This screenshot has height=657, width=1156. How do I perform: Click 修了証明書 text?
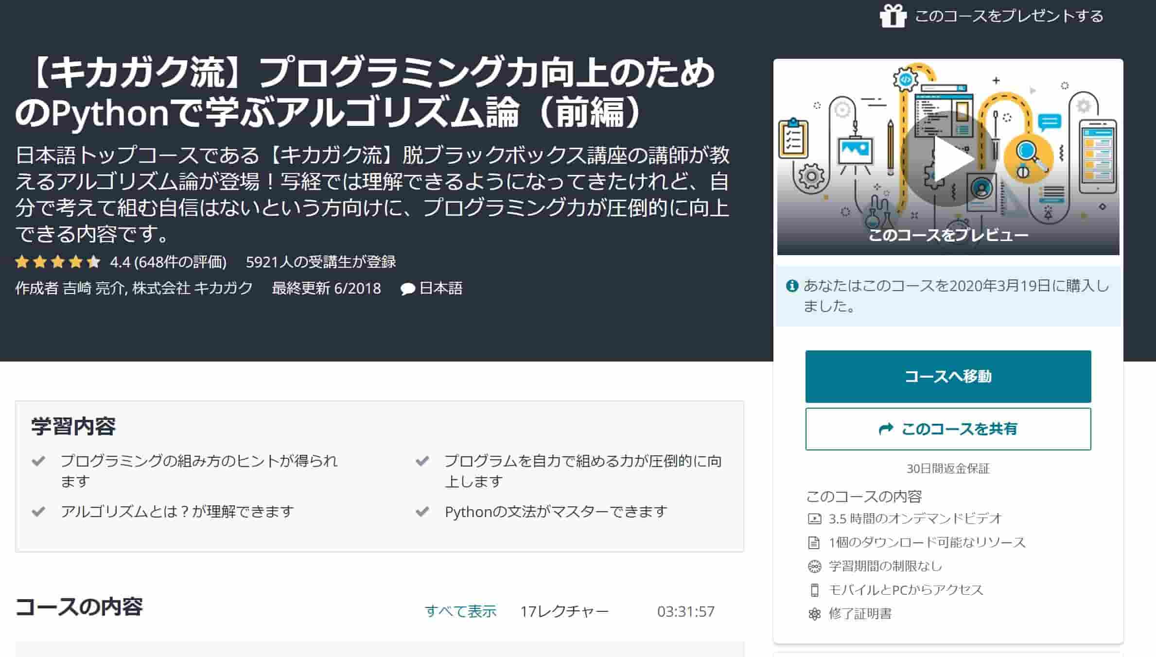[860, 614]
